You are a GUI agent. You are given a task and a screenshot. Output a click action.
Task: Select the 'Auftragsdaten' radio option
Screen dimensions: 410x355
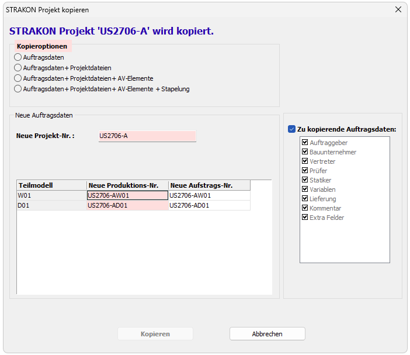click(x=18, y=57)
